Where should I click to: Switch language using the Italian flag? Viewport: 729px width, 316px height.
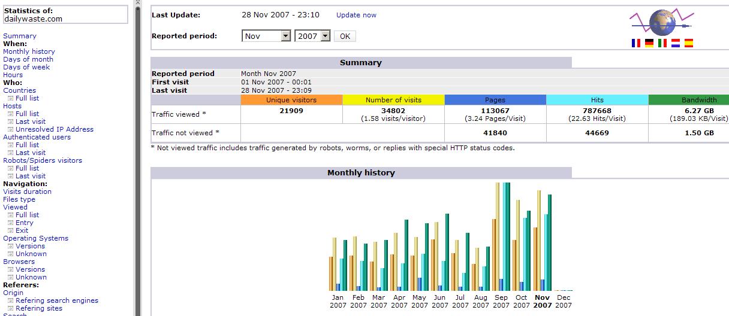[662, 43]
